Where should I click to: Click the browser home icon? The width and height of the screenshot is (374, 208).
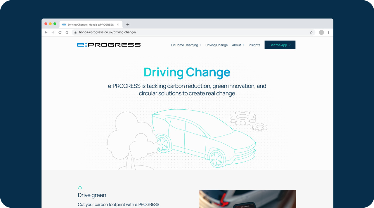point(67,32)
